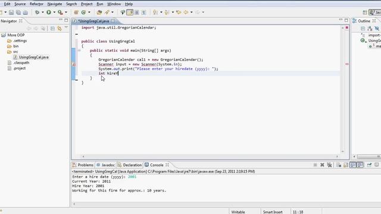The width and height of the screenshot is (381, 214).
Task: Click the Pin Console icon
Action: [x=369, y=165]
